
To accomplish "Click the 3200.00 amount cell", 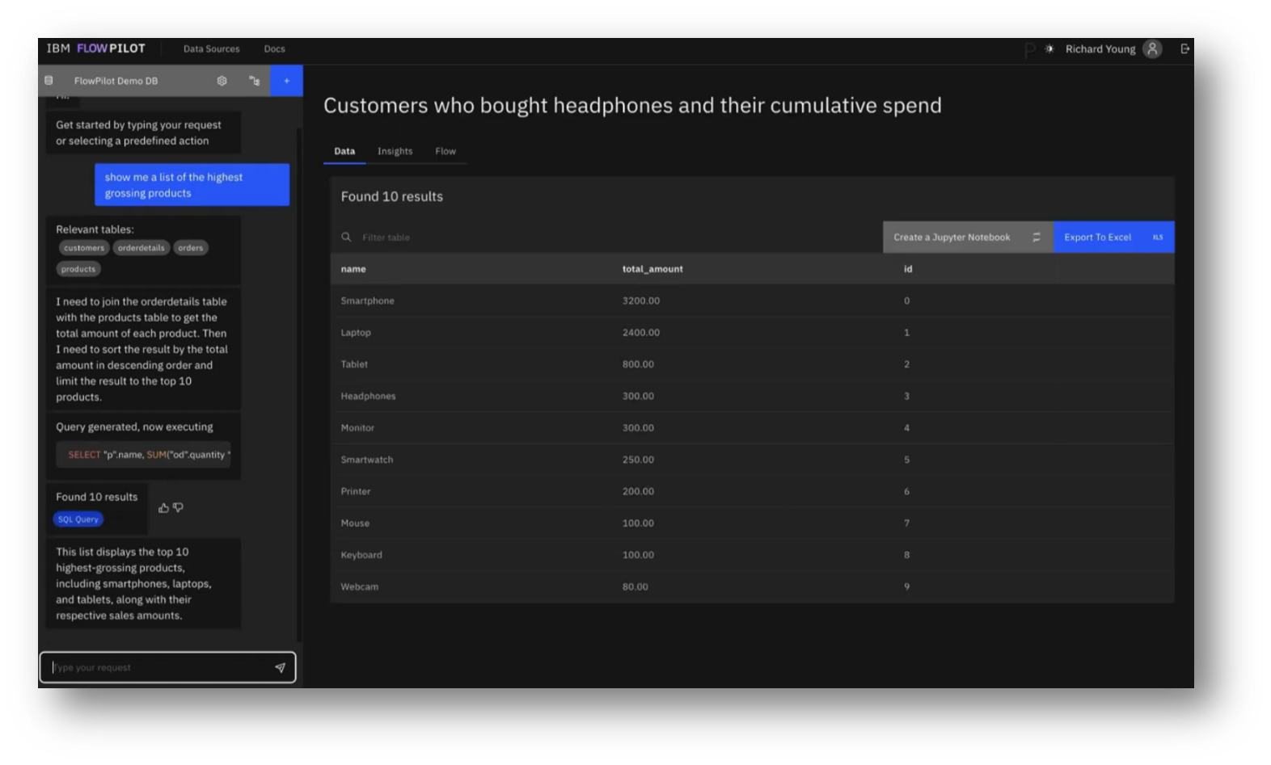I will 641,301.
